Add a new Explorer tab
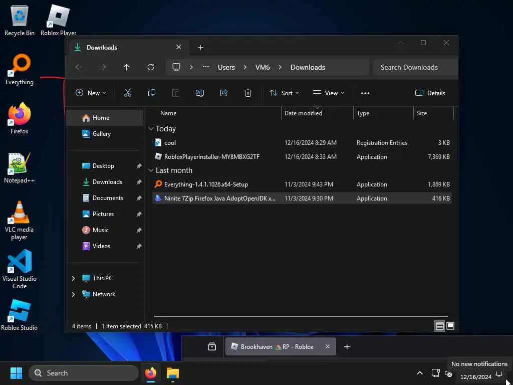 200,48
